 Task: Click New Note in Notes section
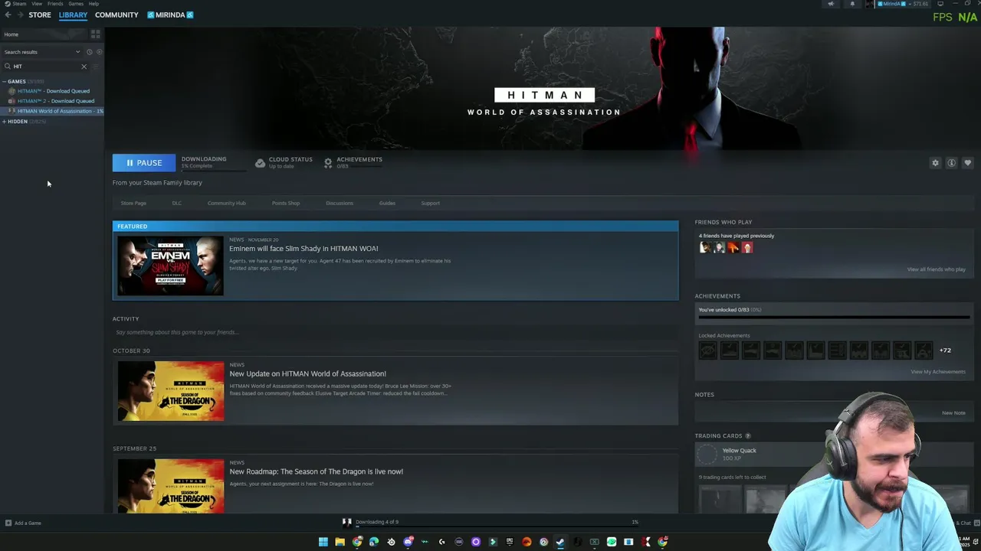coord(953,413)
